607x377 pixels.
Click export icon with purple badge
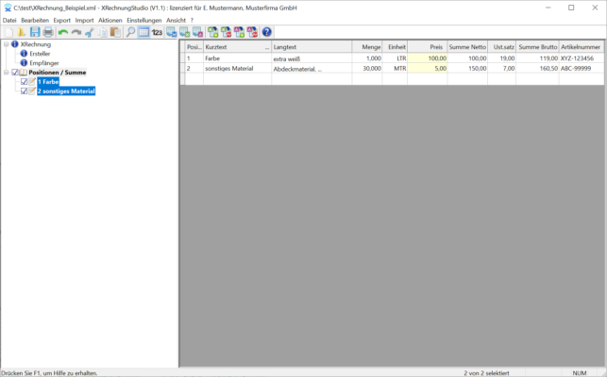pyautogui.click(x=198, y=32)
